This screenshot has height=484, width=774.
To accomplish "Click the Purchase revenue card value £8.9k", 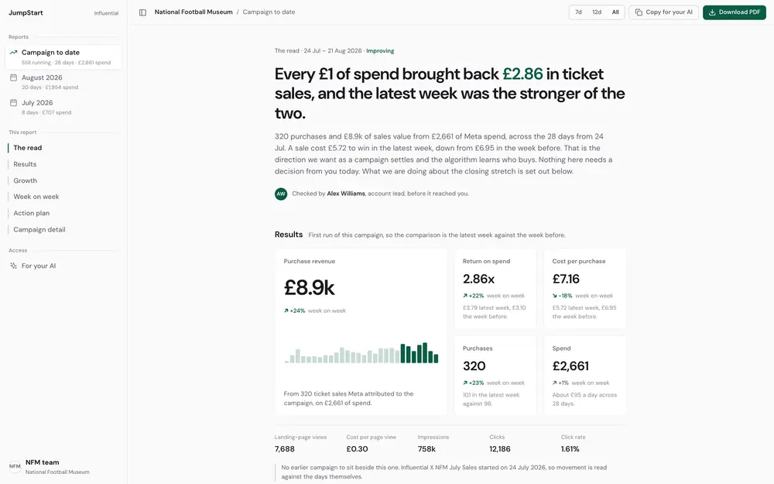I will pyautogui.click(x=309, y=287).
